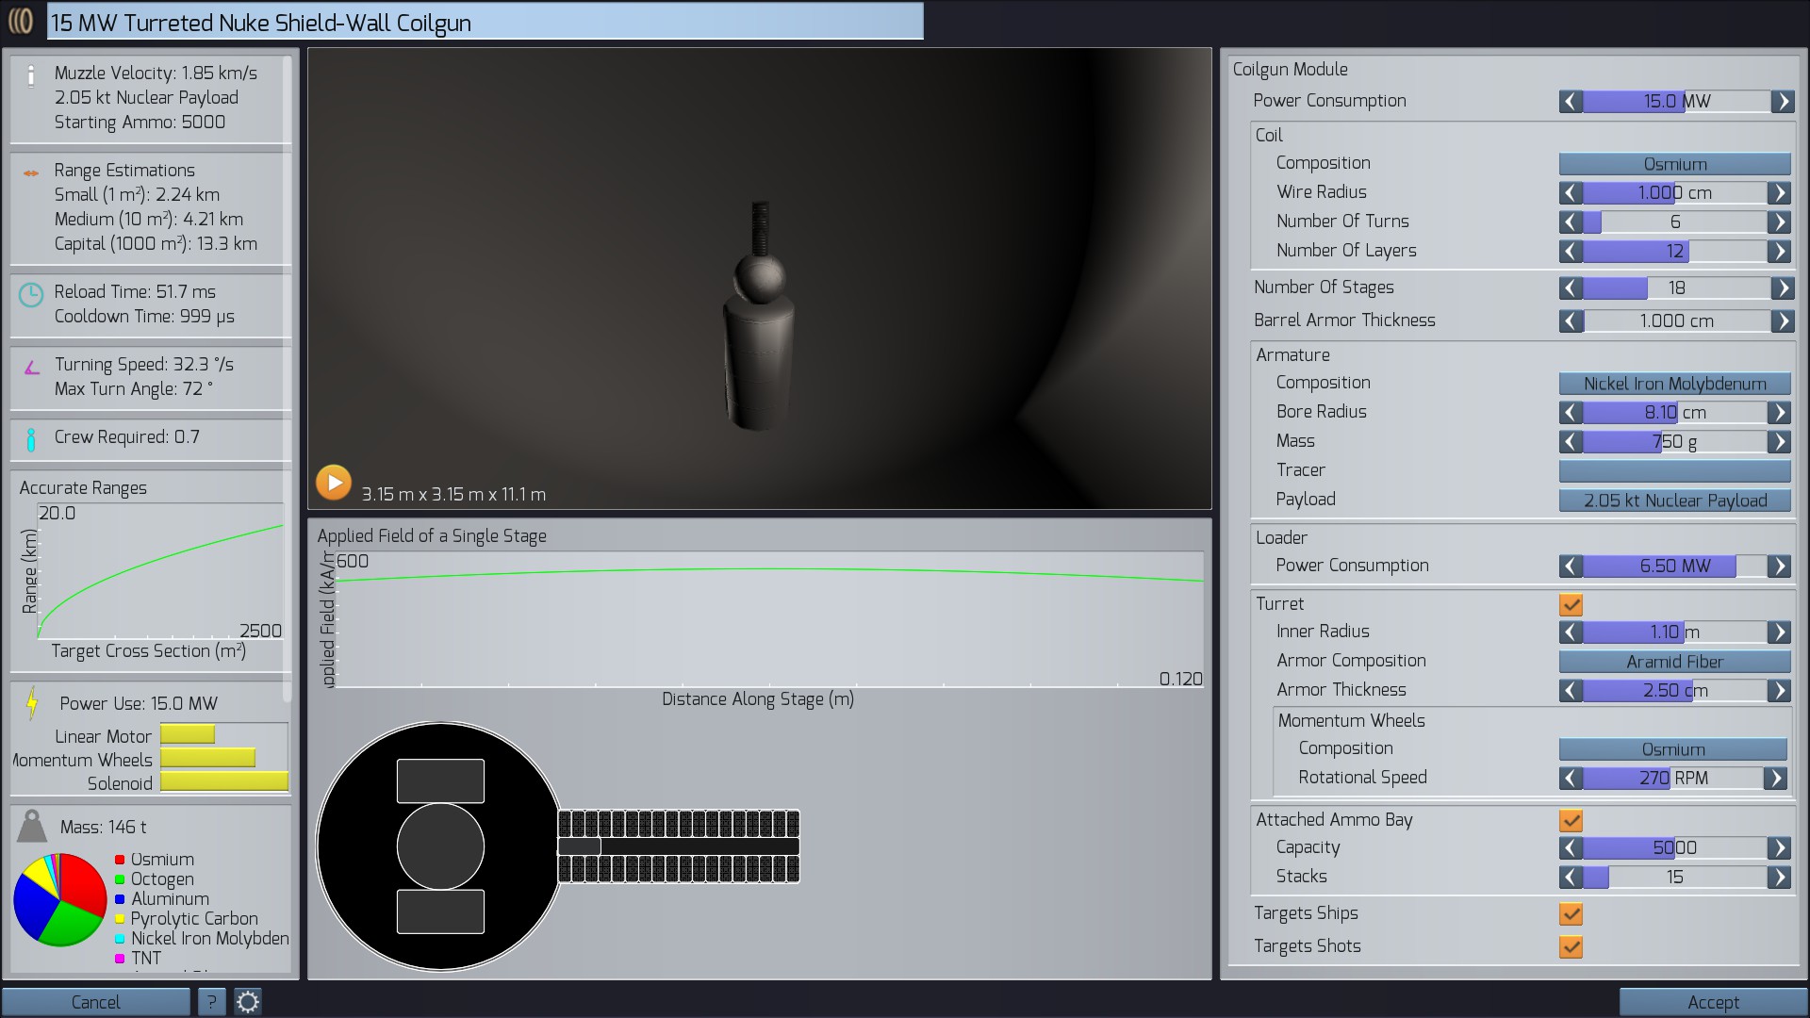Decrease turret Inner Radius
The image size is (1810, 1018).
click(1571, 632)
